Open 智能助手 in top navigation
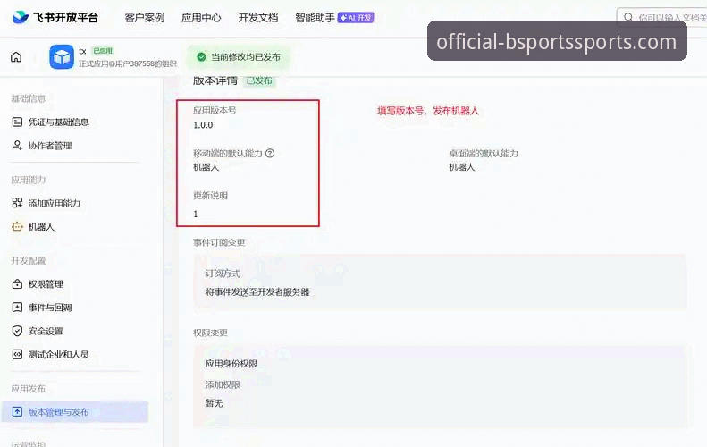The height and width of the screenshot is (447, 707). pyautogui.click(x=315, y=18)
